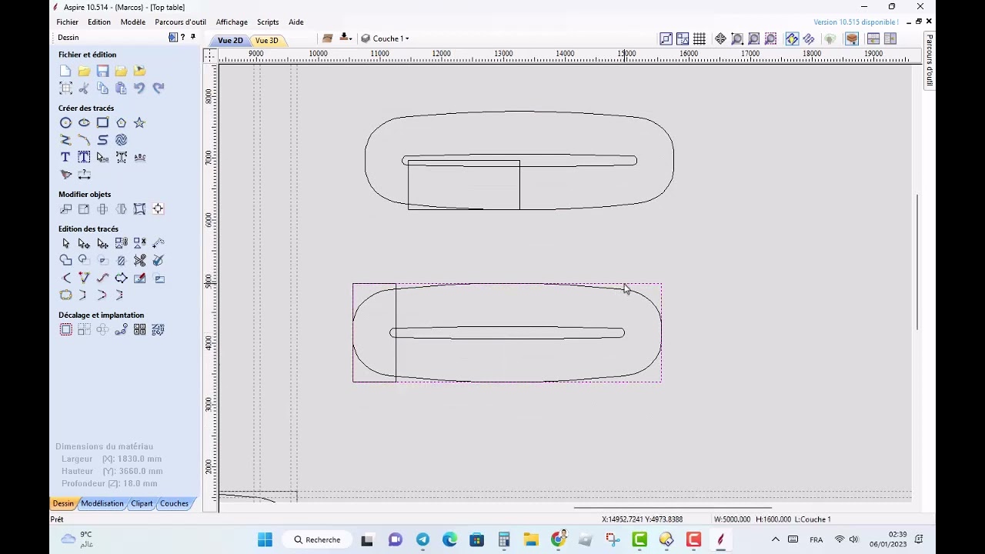
Task: Click the Copy icon
Action: [x=102, y=88]
